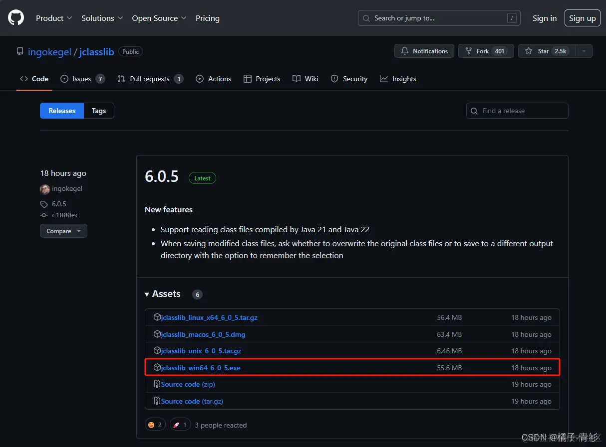Focus the Search or jump to field
The width and height of the screenshot is (606, 447).
click(x=439, y=18)
